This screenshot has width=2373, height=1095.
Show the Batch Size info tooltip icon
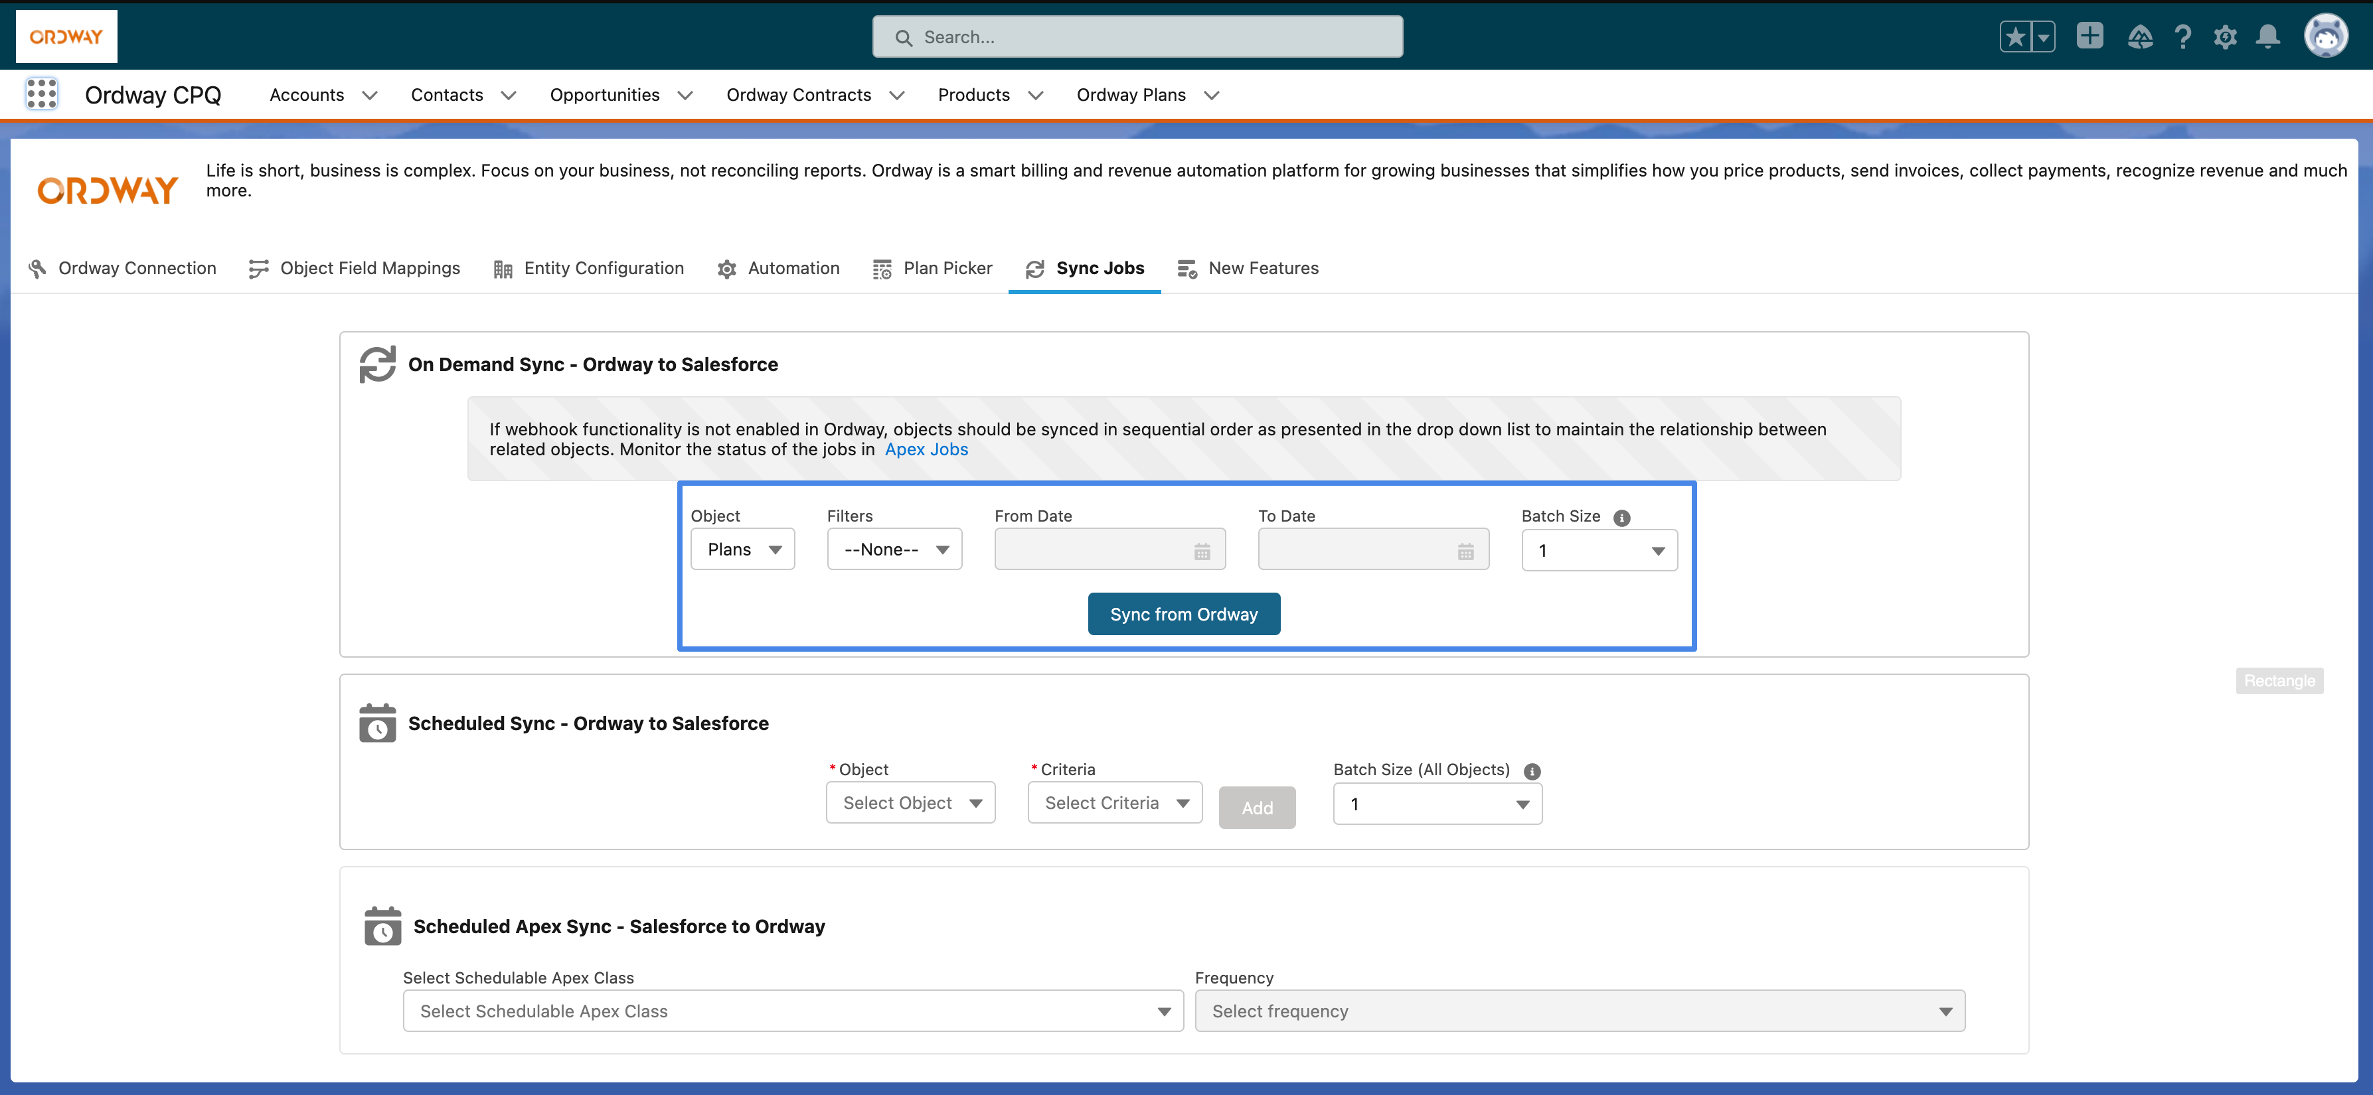(1621, 518)
